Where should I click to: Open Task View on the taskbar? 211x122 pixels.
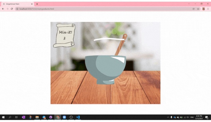coord(16,117)
